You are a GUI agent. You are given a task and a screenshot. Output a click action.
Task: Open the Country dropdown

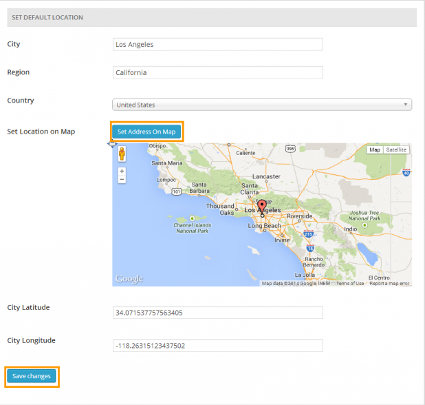(262, 105)
